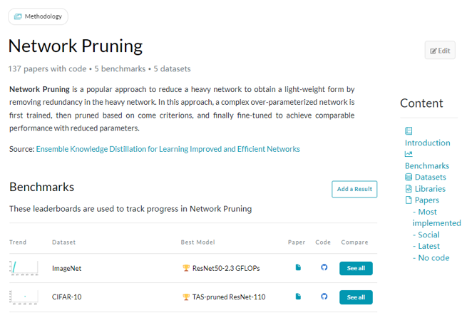
Task: Click the Benchmarks chart icon in Content
Action: (x=409, y=154)
